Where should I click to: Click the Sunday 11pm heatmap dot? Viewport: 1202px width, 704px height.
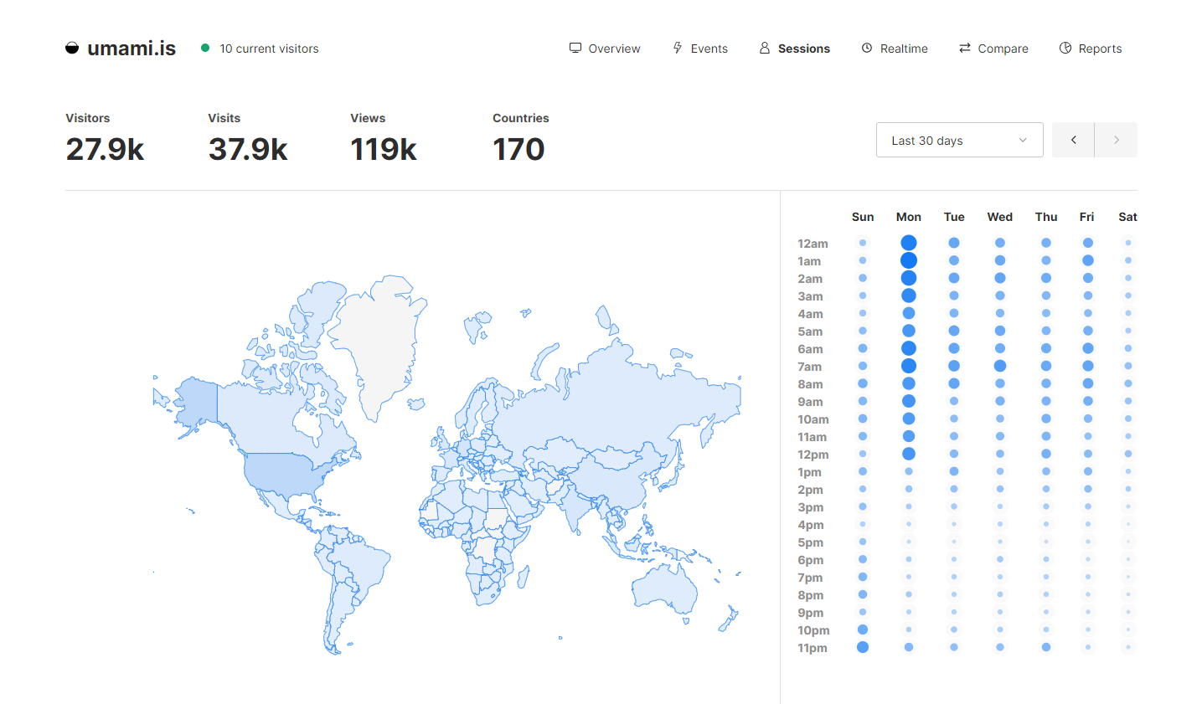pyautogui.click(x=863, y=647)
